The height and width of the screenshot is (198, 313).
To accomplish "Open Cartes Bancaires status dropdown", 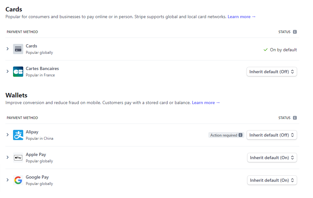I will [x=272, y=72].
